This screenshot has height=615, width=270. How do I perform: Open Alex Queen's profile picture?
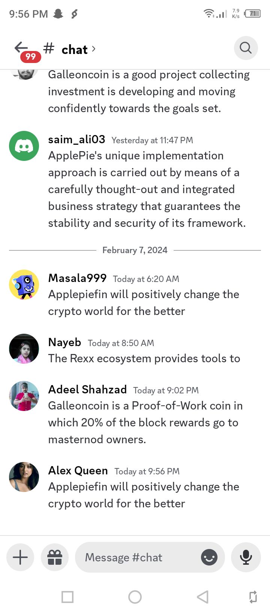click(x=24, y=477)
